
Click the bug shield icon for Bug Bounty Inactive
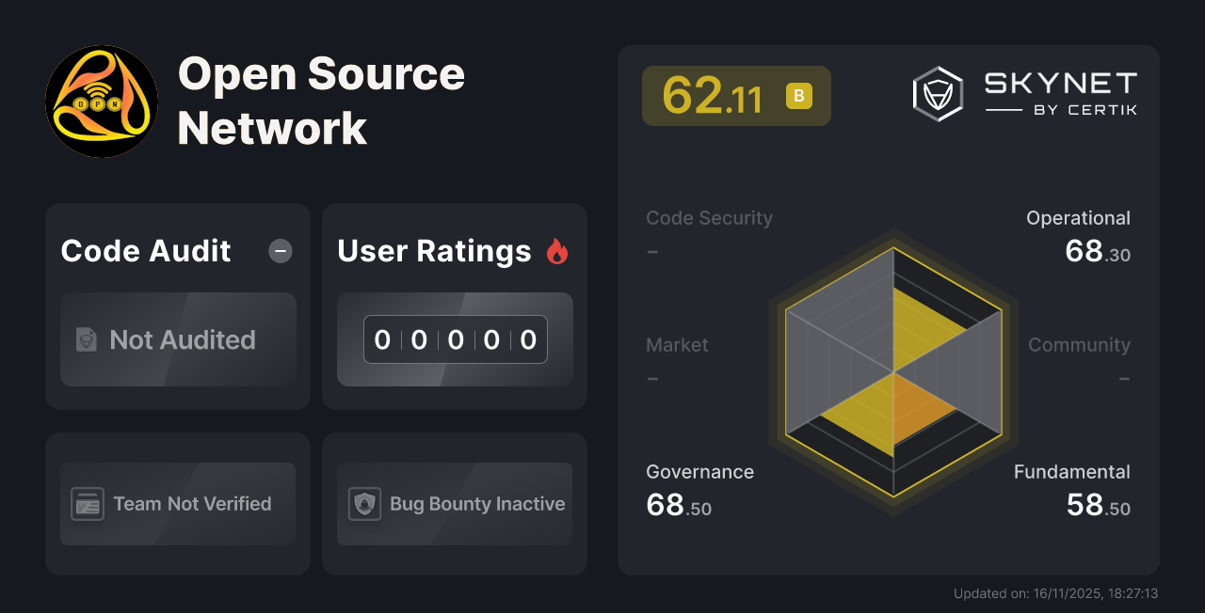click(x=365, y=504)
